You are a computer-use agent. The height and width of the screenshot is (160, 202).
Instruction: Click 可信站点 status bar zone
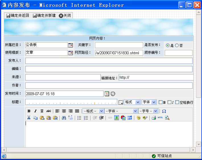[x=162, y=156]
